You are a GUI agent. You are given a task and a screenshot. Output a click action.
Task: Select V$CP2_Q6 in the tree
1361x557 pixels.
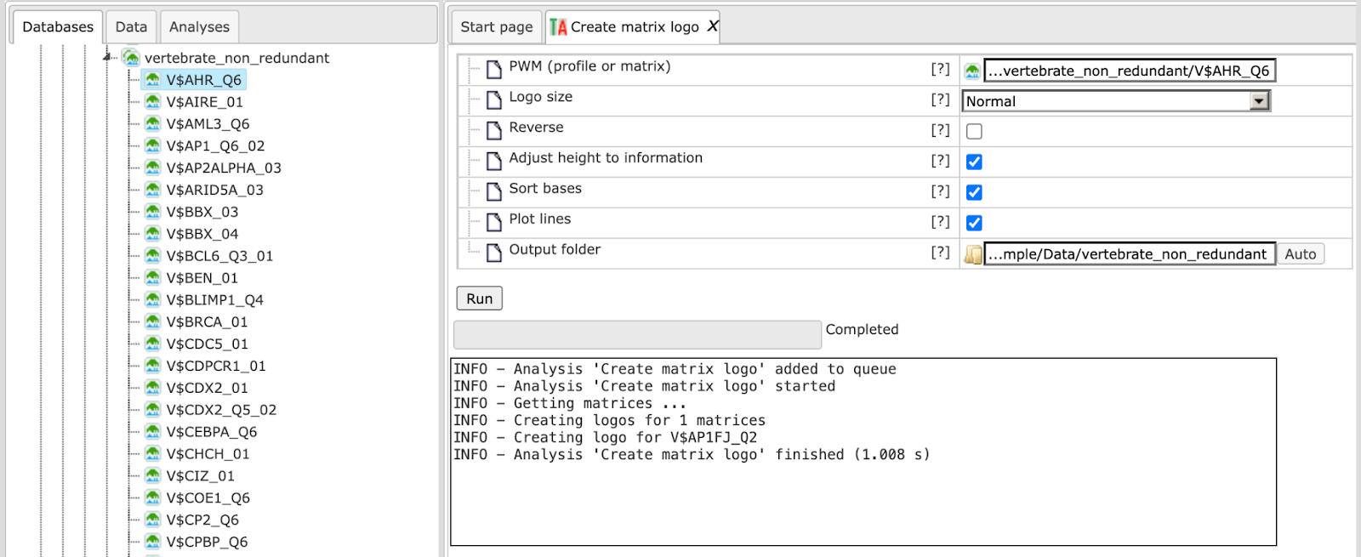point(202,520)
